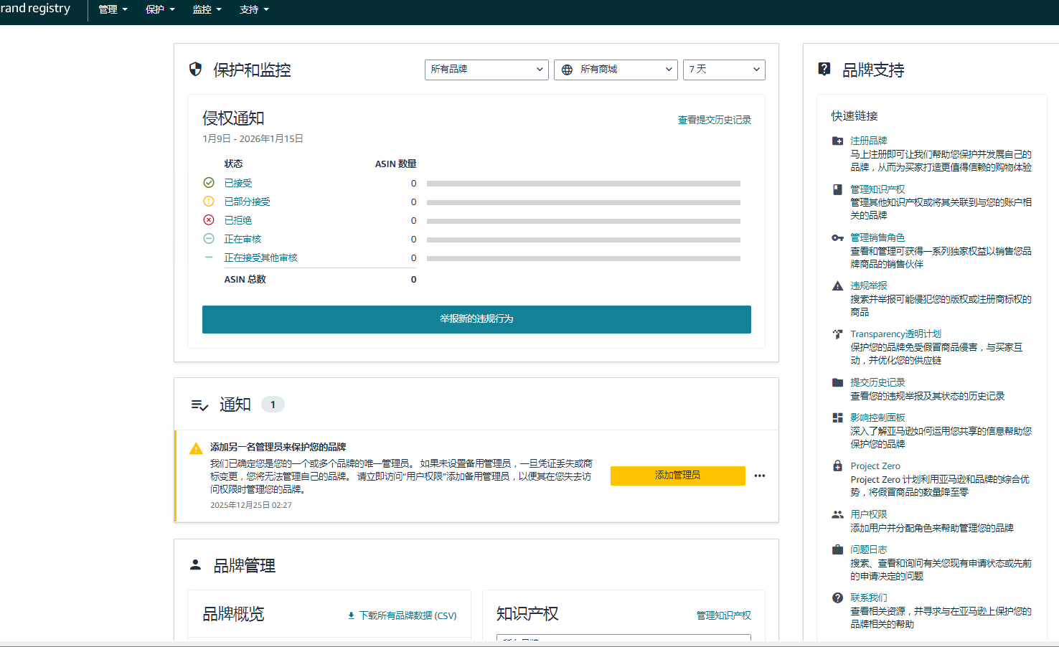Expand the 监控 top navigation menu

pyautogui.click(x=207, y=10)
